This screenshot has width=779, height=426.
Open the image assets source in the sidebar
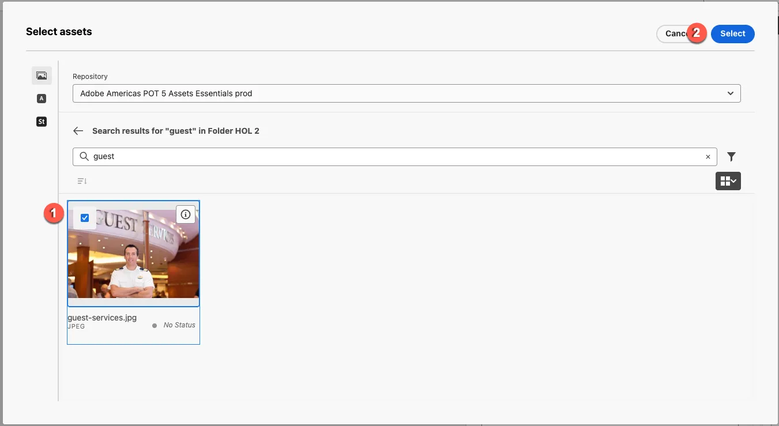[42, 76]
